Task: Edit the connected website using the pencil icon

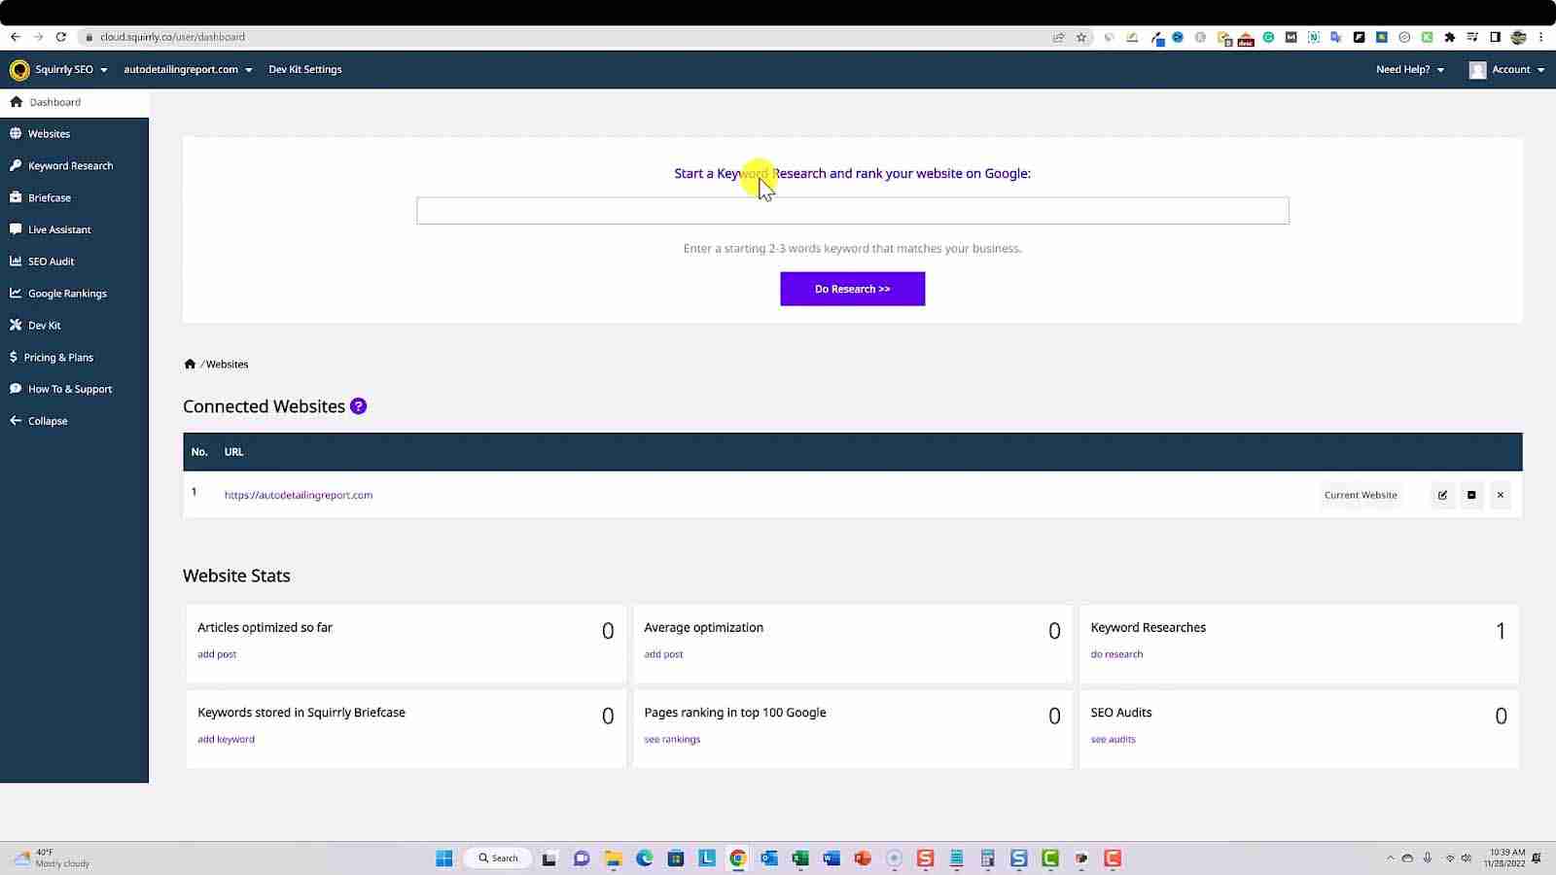Action: (1442, 495)
